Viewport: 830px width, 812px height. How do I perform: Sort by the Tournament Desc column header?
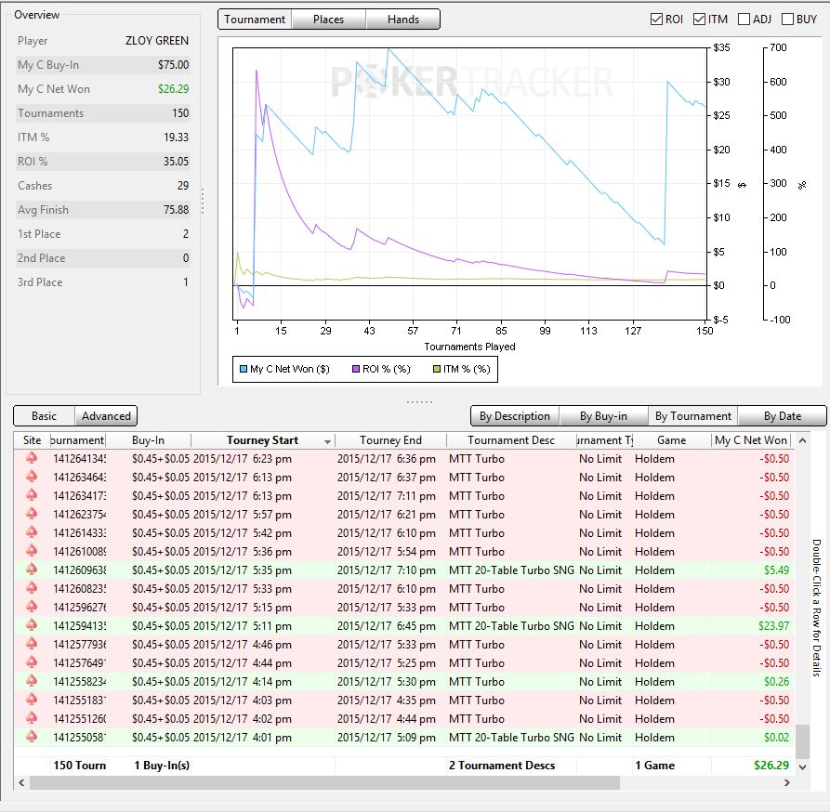(x=510, y=440)
